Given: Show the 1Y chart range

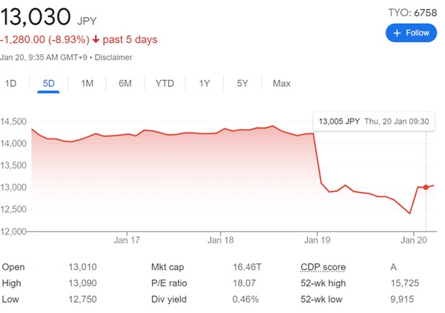Looking at the screenshot, I should [x=205, y=83].
